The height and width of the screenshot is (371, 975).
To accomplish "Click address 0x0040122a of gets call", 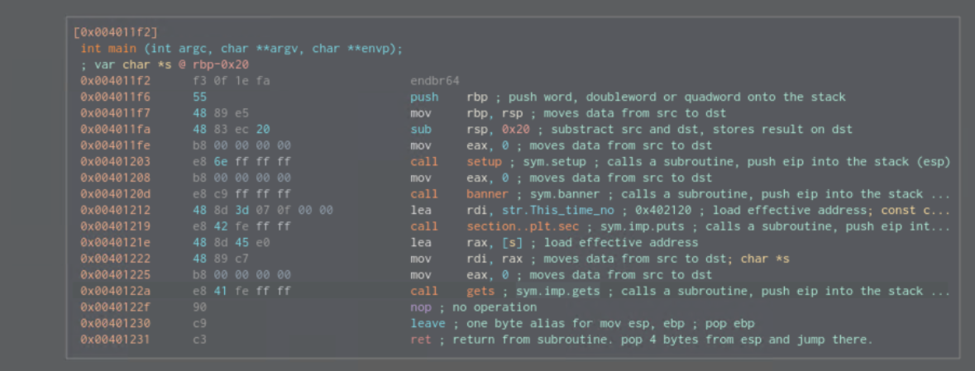I will click(115, 291).
